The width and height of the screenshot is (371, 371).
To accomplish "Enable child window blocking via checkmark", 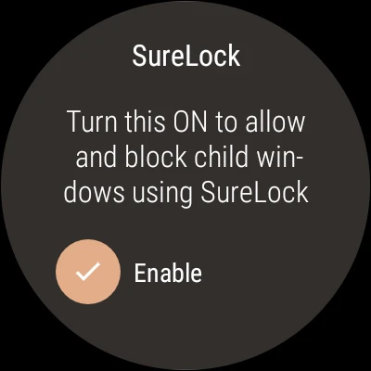I will (88, 272).
